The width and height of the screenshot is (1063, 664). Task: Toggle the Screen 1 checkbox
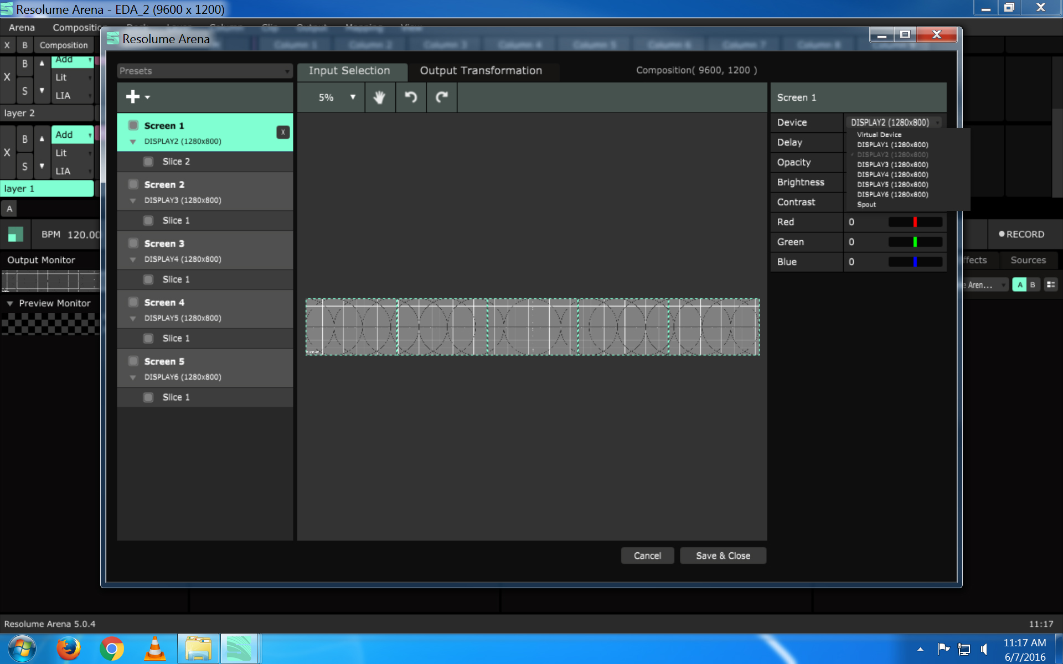point(133,126)
